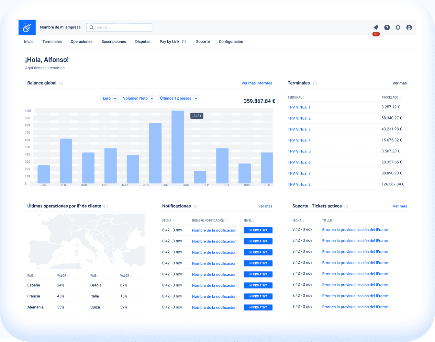The height and width of the screenshot is (342, 435).
Task: Click Ver más in Soporte tickets panel
Action: [x=400, y=206]
